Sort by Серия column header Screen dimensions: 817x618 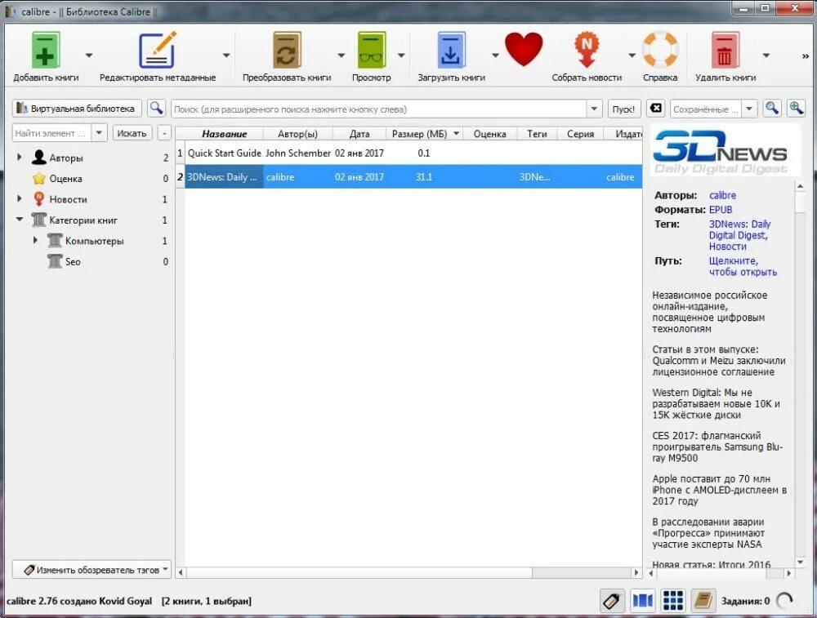coord(580,134)
